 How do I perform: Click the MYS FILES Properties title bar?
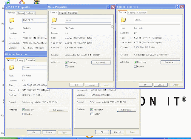(x=26, y=7)
